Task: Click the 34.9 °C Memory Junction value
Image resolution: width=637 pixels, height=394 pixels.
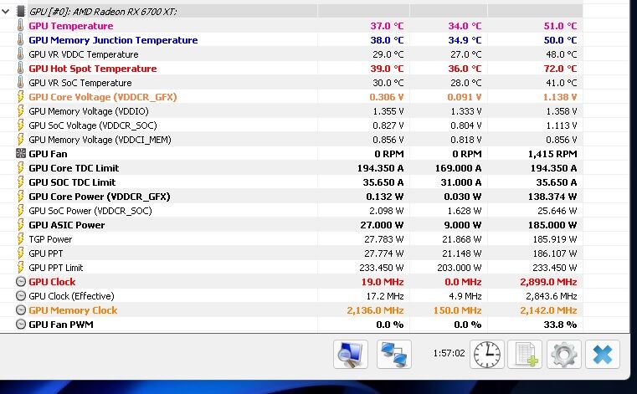Action: coord(465,40)
